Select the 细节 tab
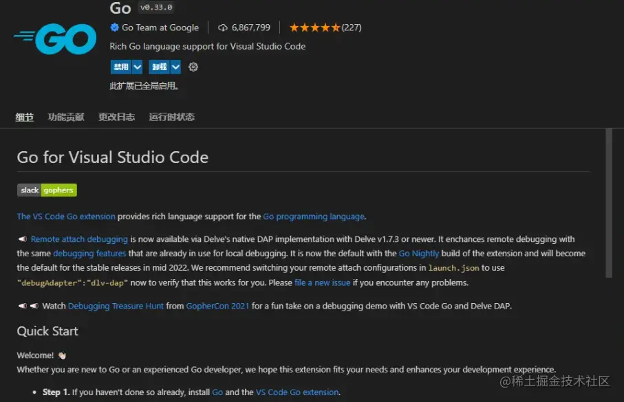Screen dimensions: 624x402 [24, 117]
